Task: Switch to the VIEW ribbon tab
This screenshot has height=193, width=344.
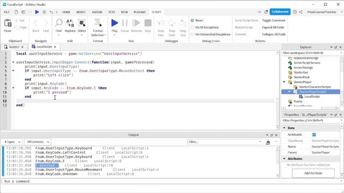Action: 124,12
